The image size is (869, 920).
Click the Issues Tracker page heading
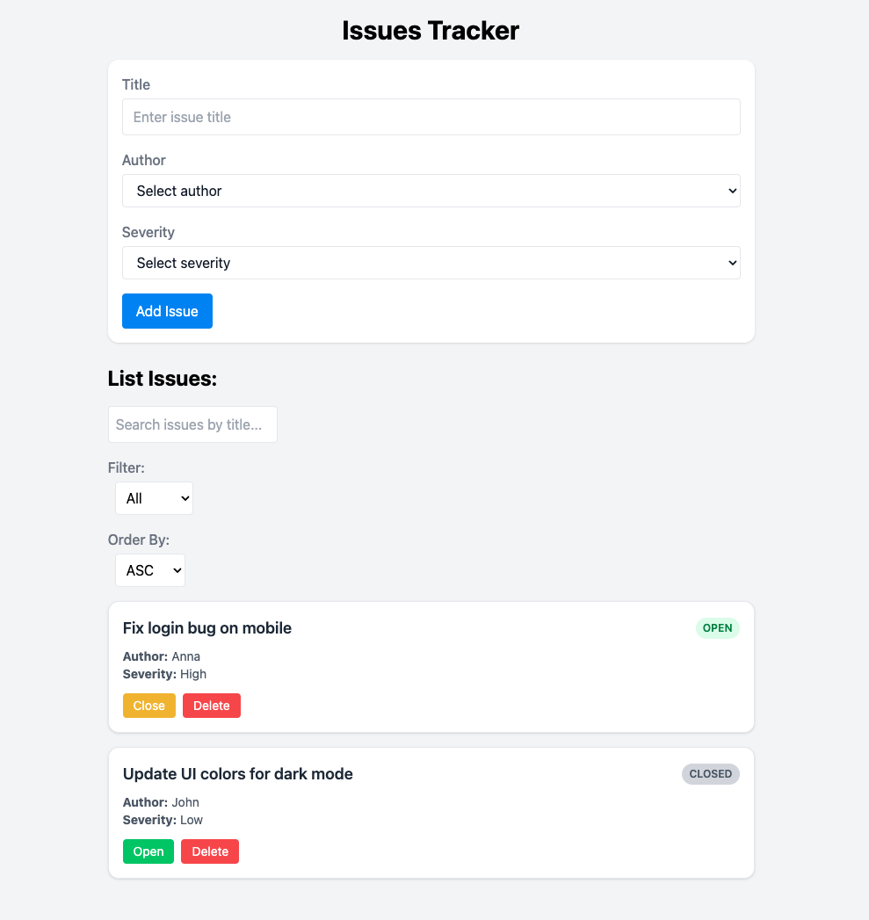[431, 31]
